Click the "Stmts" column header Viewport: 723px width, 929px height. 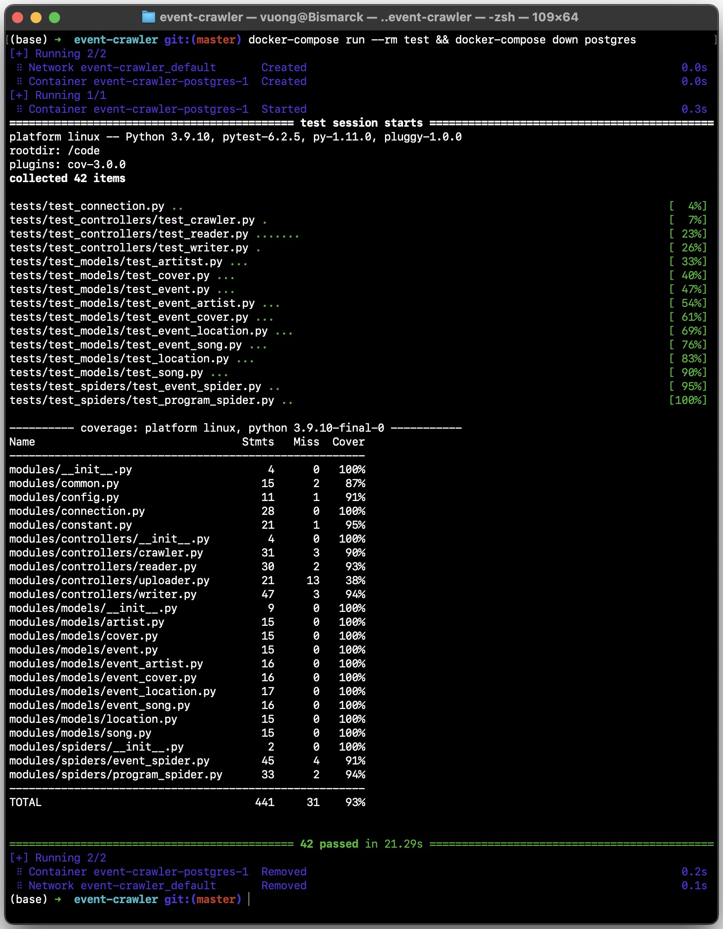[258, 442]
